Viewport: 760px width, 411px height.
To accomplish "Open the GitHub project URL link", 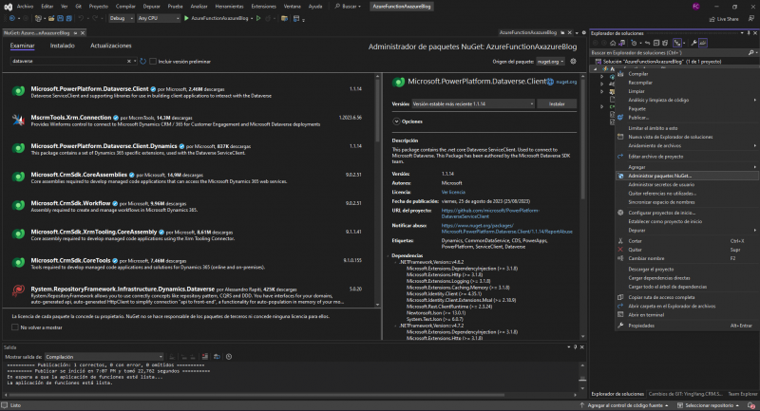I will coord(489,214).
